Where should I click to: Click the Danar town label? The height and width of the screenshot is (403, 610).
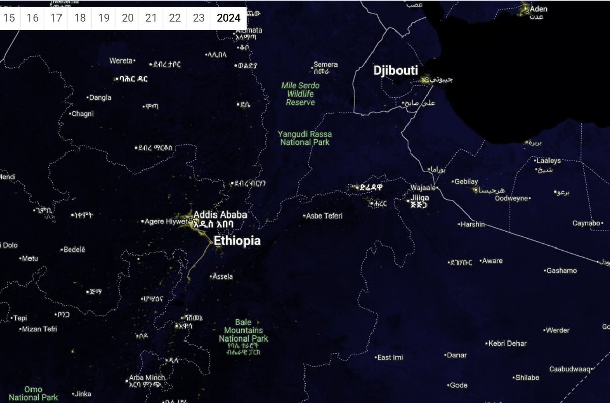point(456,355)
